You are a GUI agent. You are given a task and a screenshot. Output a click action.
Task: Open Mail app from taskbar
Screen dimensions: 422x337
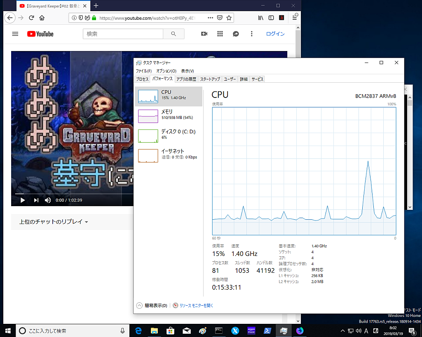[187, 331]
